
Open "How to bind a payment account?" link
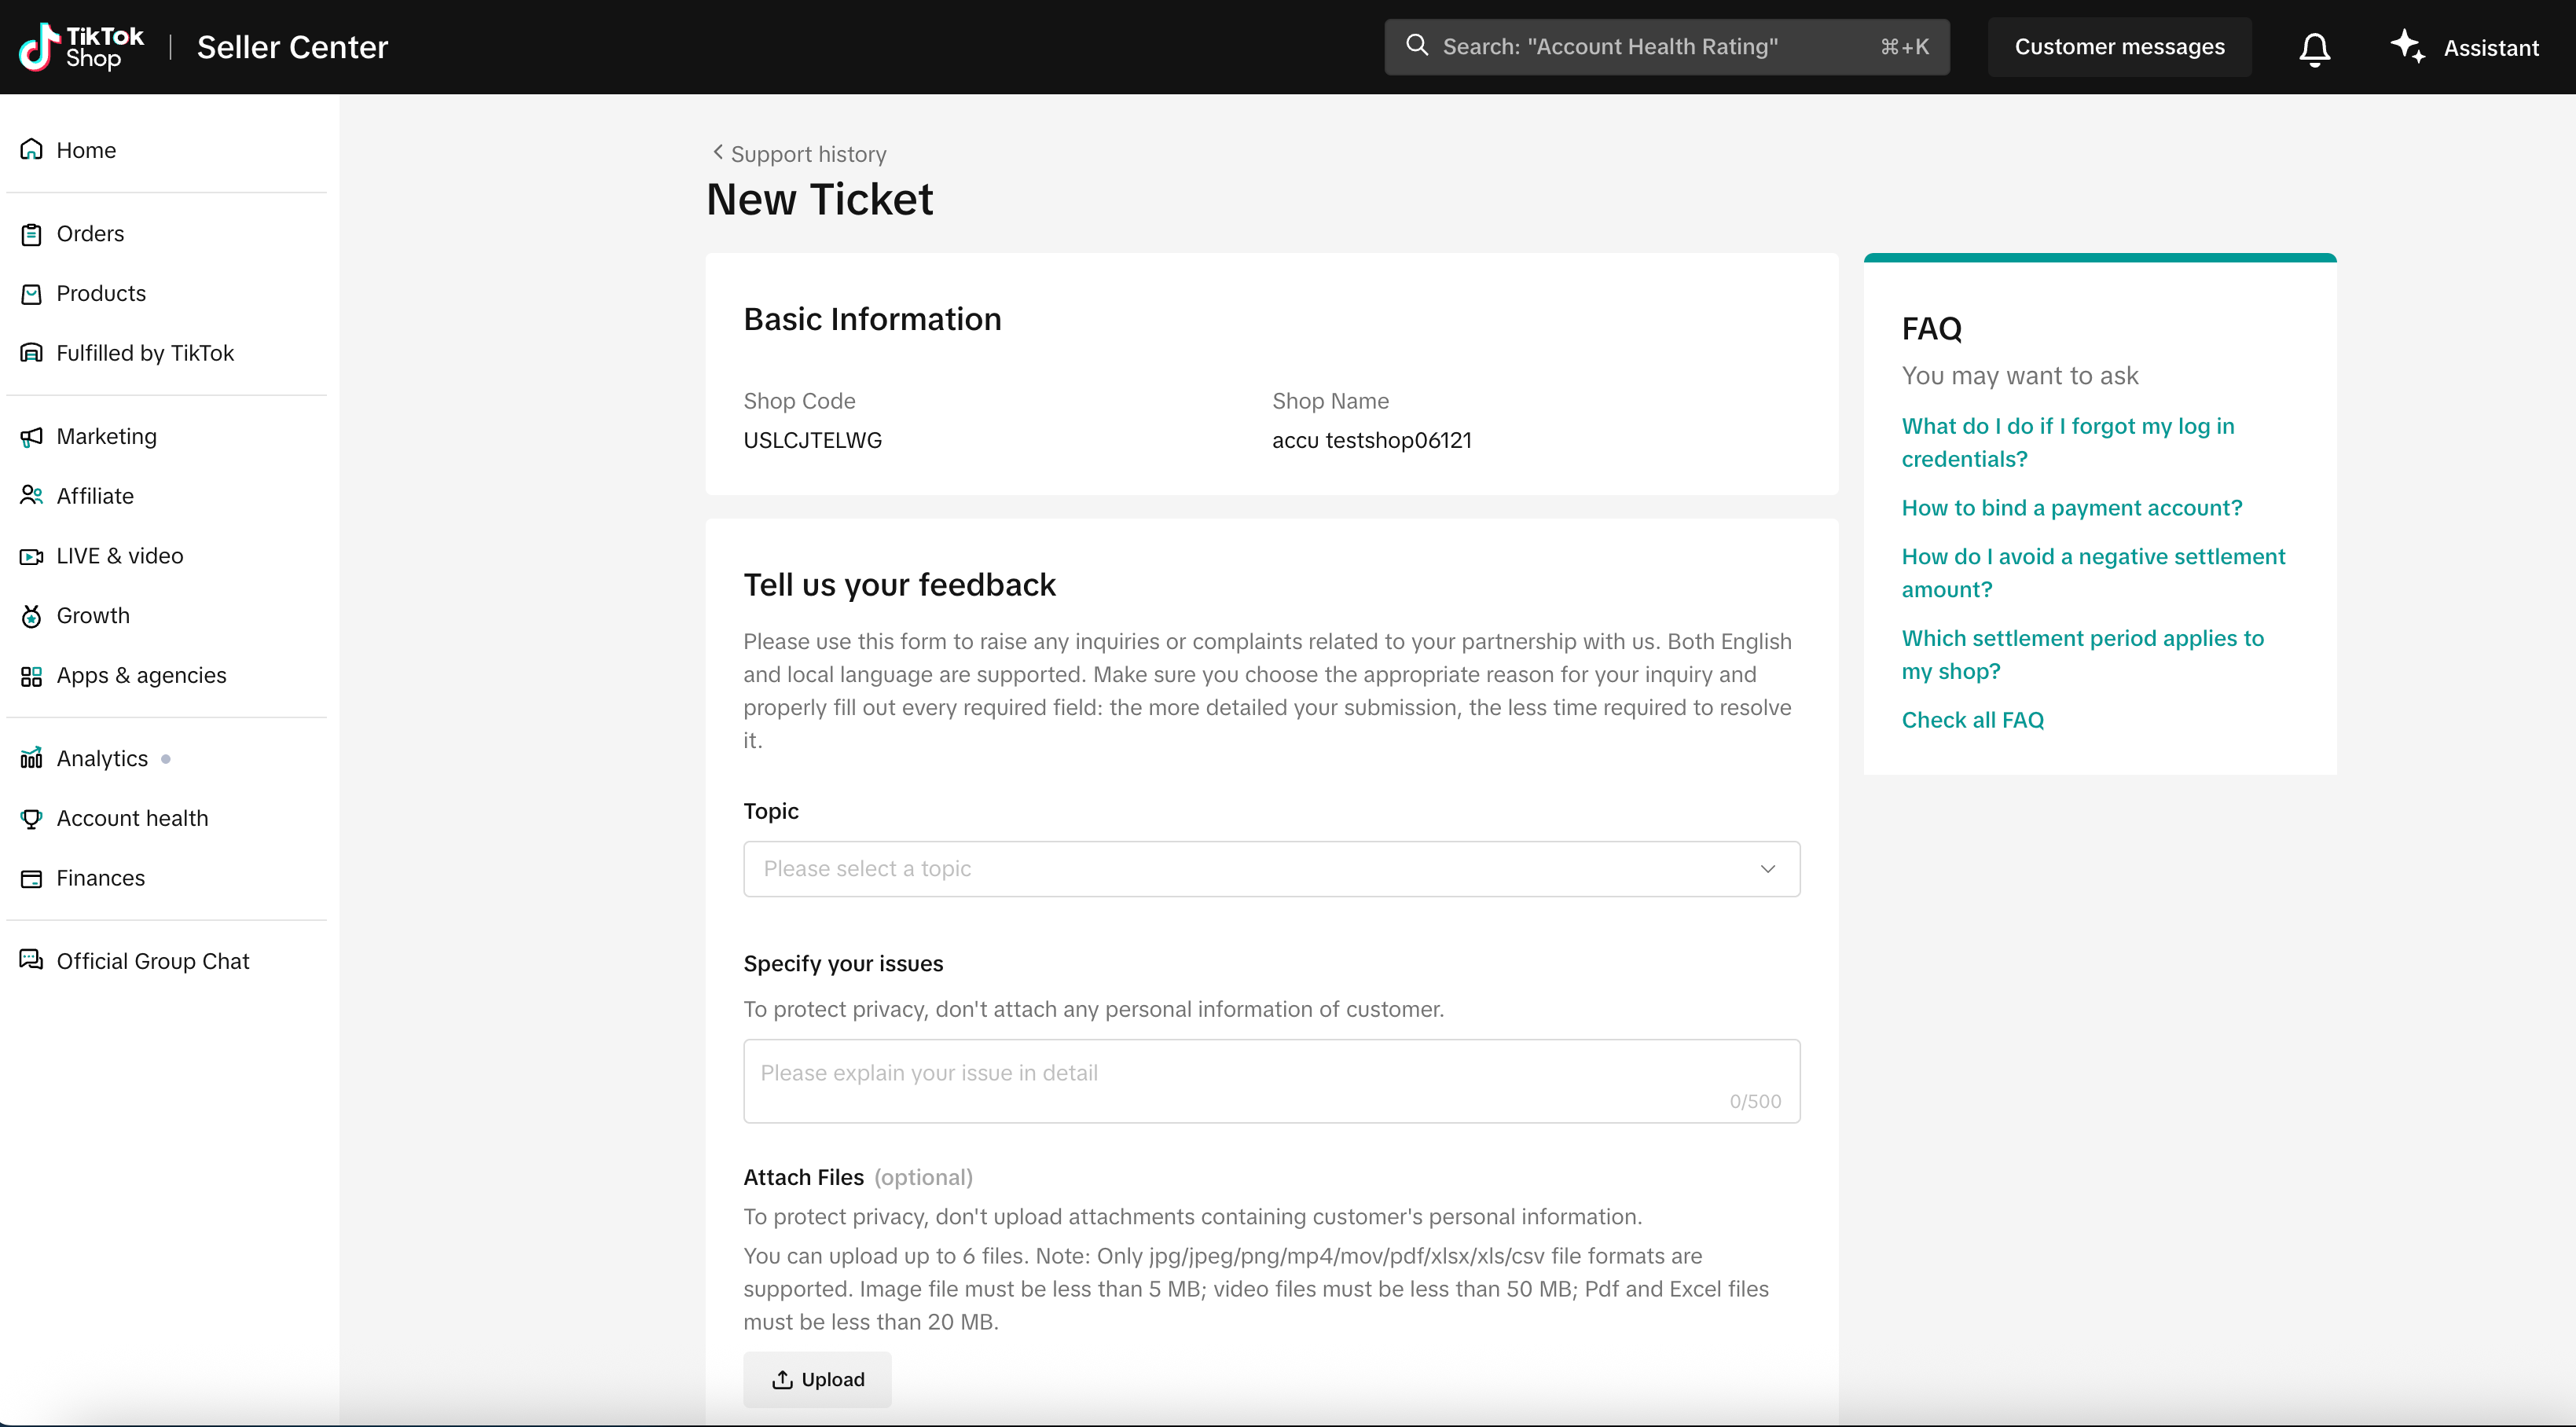click(2071, 508)
